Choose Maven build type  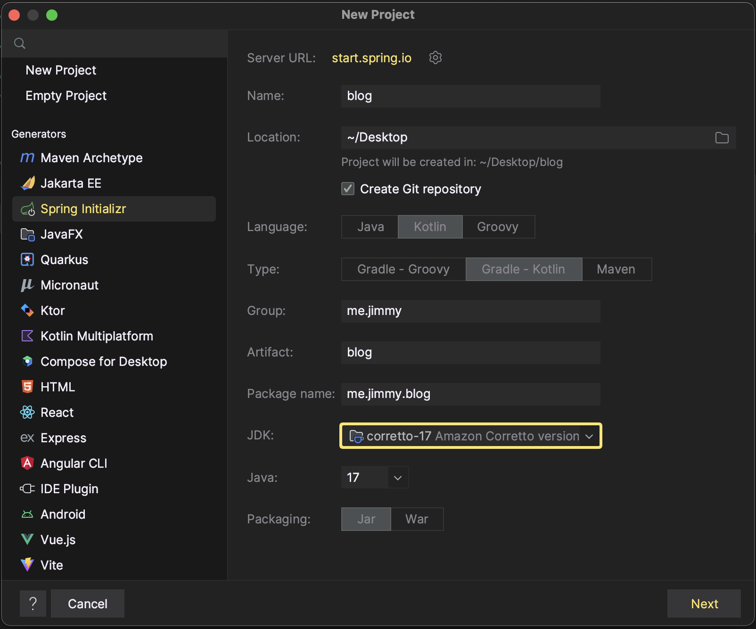click(616, 269)
